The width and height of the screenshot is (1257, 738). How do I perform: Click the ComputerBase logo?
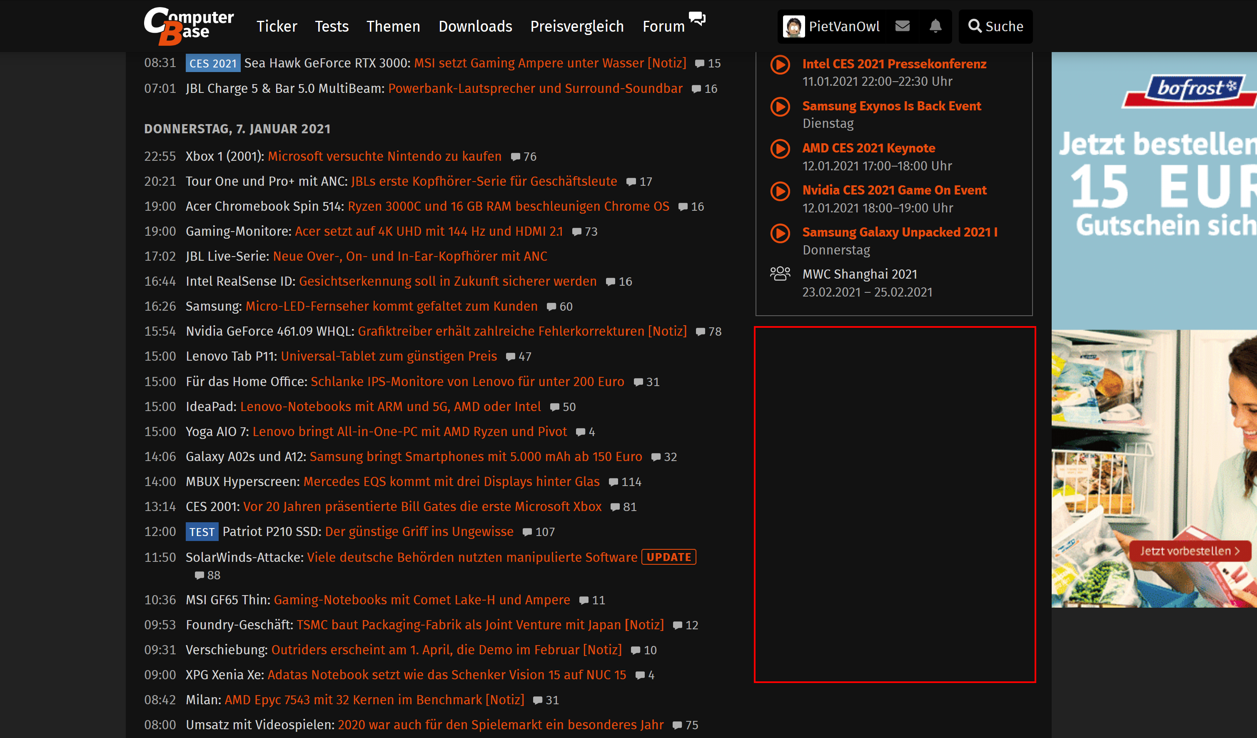pyautogui.click(x=189, y=26)
